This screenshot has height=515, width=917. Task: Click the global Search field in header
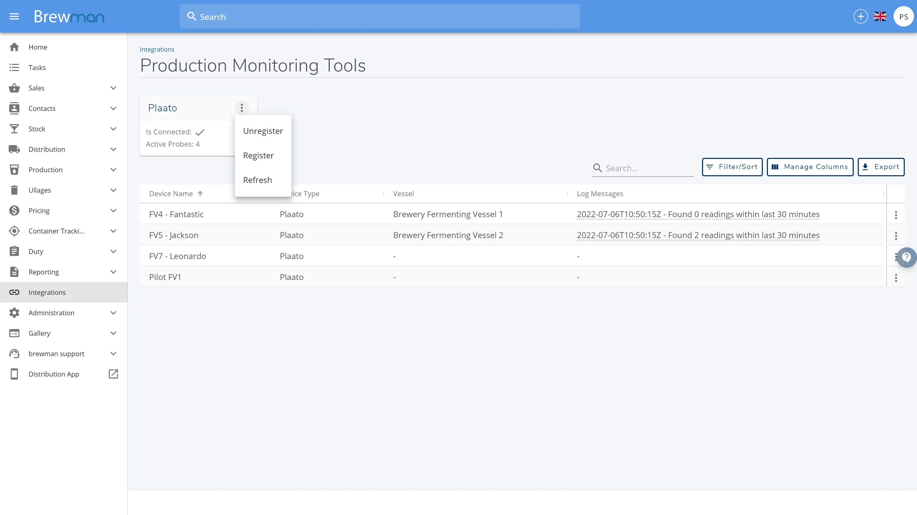pyautogui.click(x=379, y=16)
